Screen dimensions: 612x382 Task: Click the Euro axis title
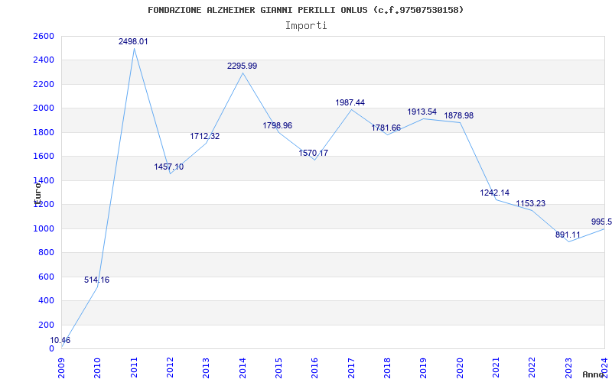[37, 193]
